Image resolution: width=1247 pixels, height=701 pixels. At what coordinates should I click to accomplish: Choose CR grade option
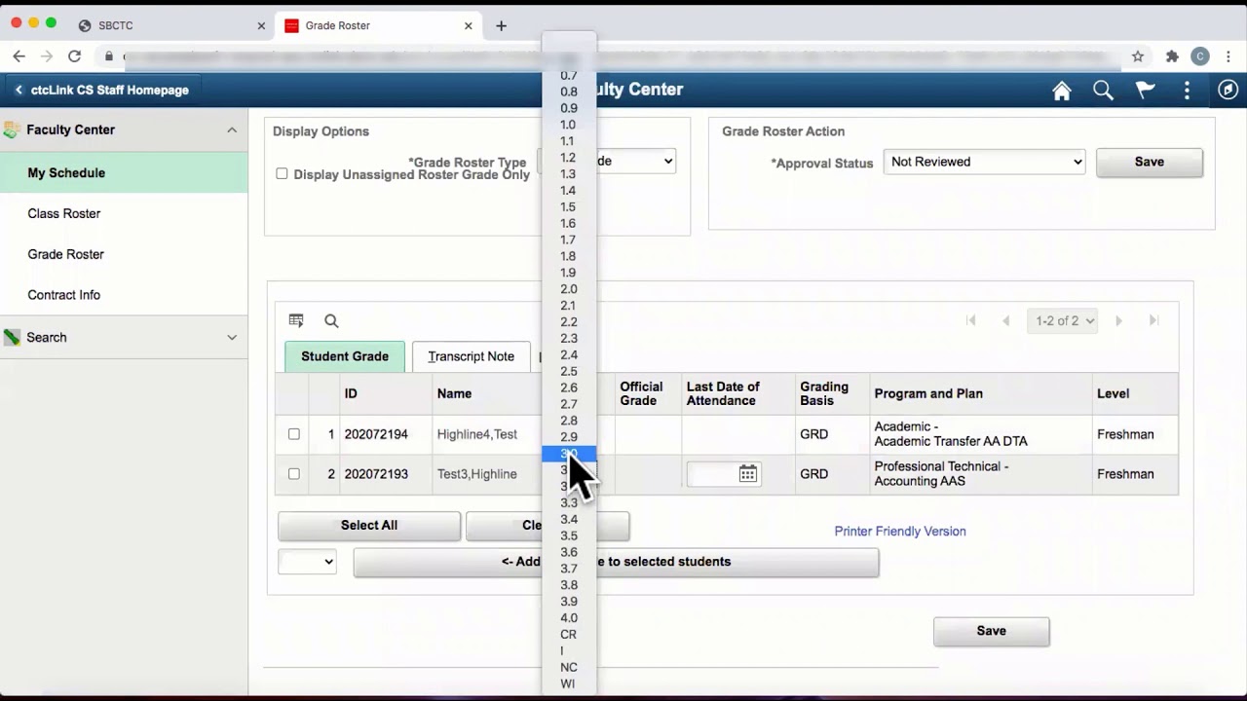pyautogui.click(x=569, y=635)
